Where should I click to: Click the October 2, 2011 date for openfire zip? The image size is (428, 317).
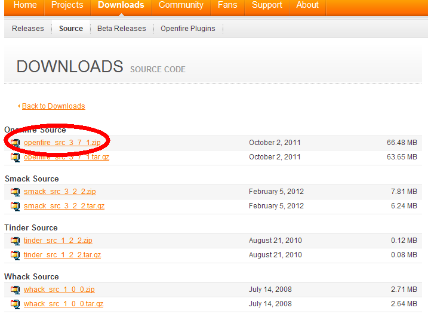pyautogui.click(x=275, y=143)
